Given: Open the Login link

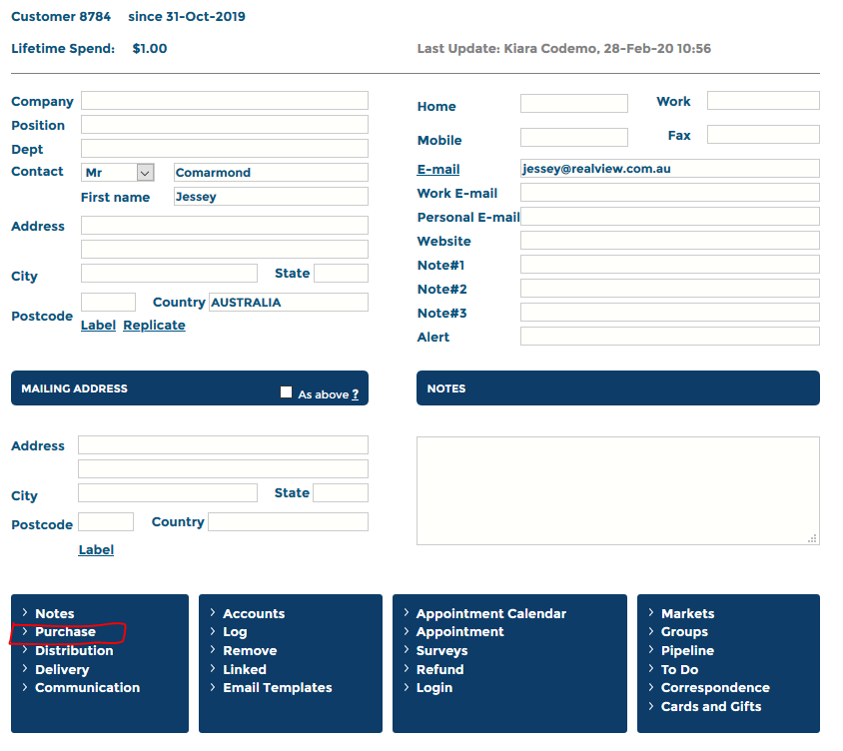Looking at the screenshot, I should point(434,688).
